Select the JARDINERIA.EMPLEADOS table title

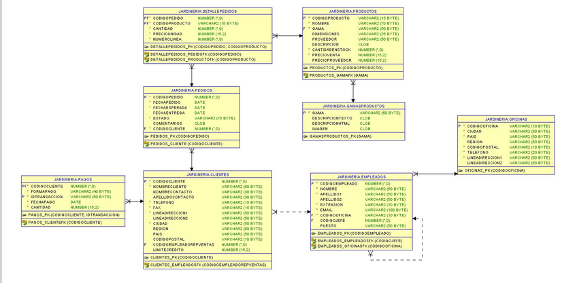click(361, 177)
